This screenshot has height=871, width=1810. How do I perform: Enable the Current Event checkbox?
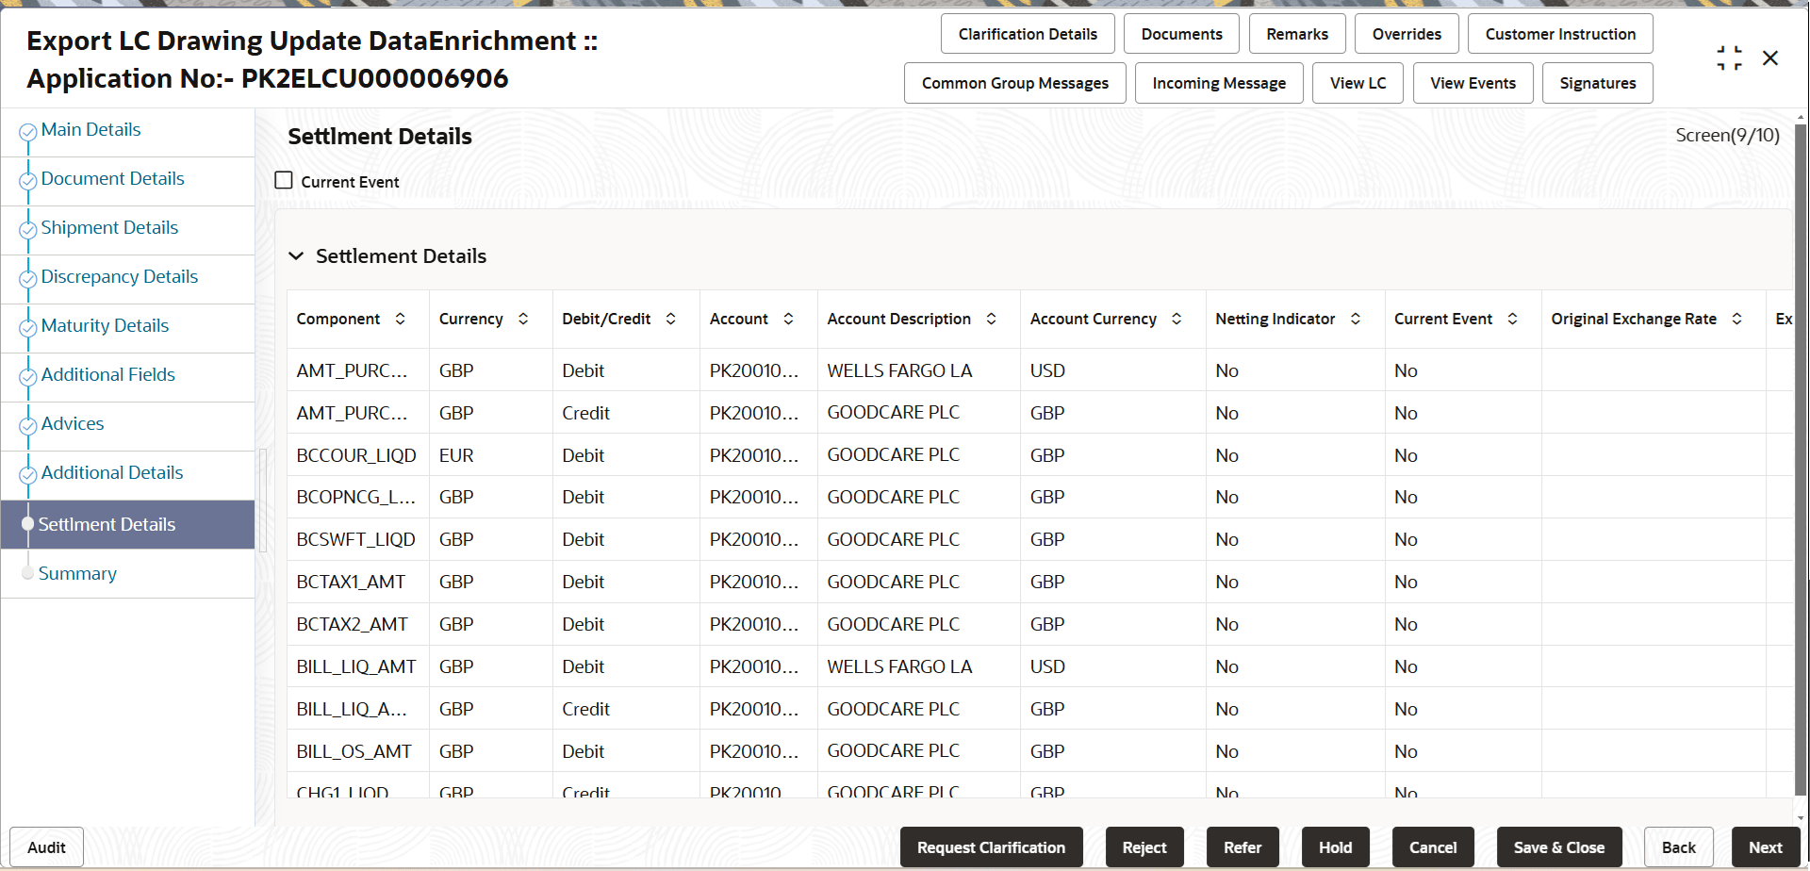pyautogui.click(x=284, y=180)
